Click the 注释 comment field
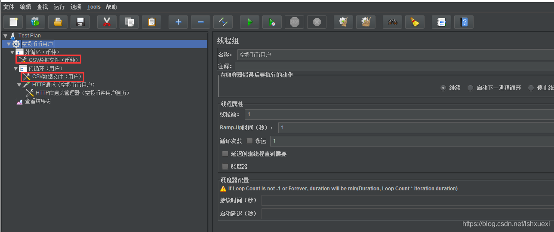 (x=394, y=67)
